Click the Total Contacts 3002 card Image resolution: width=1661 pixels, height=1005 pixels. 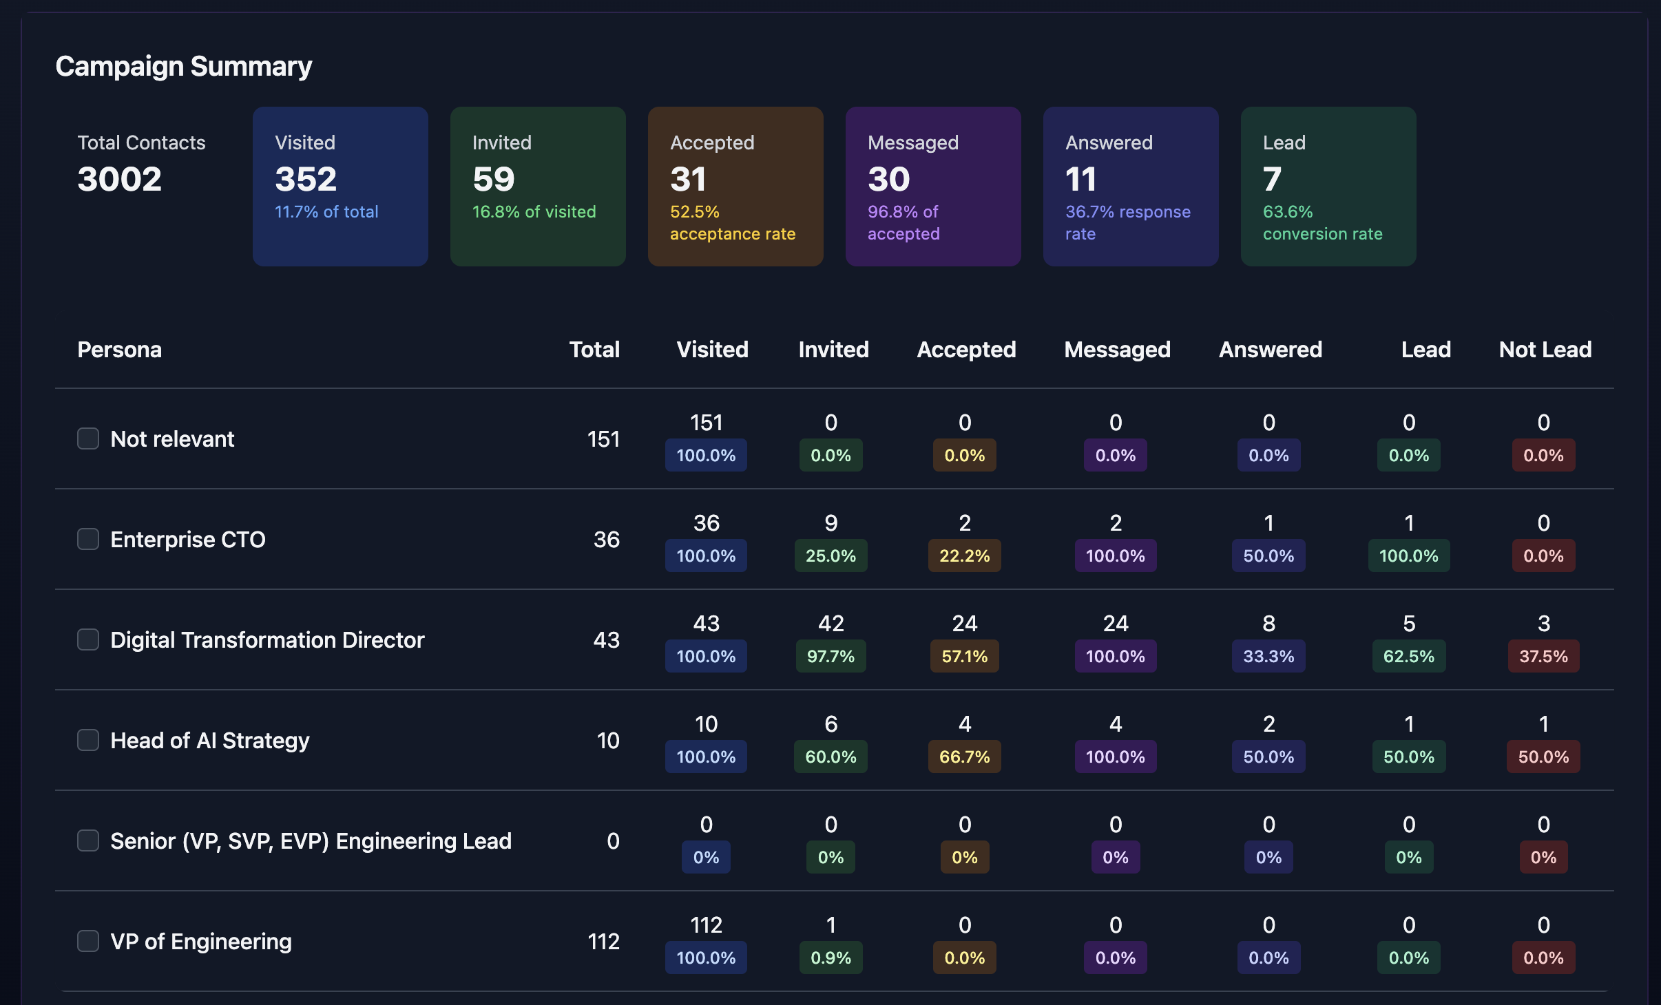pos(143,187)
